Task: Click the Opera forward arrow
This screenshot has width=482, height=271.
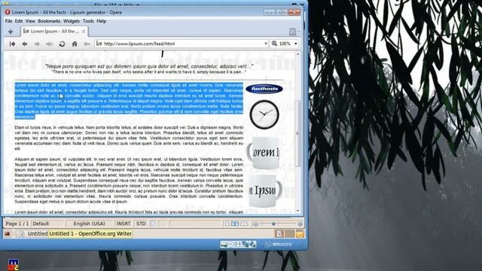Action: coord(37,44)
